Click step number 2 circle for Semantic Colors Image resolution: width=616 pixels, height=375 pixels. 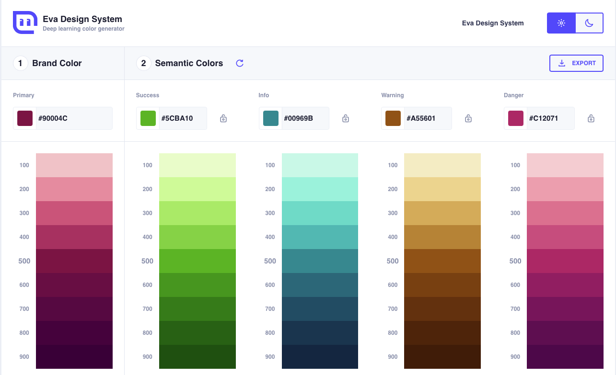click(143, 63)
